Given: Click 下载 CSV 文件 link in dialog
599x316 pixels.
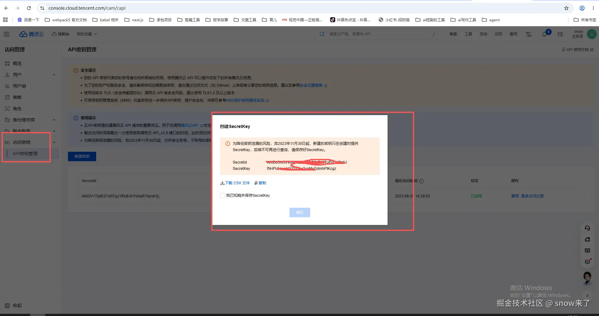Looking at the screenshot, I should [235, 183].
